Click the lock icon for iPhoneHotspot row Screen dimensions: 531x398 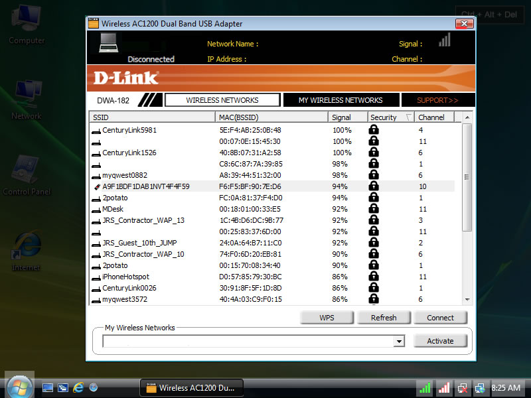click(374, 277)
